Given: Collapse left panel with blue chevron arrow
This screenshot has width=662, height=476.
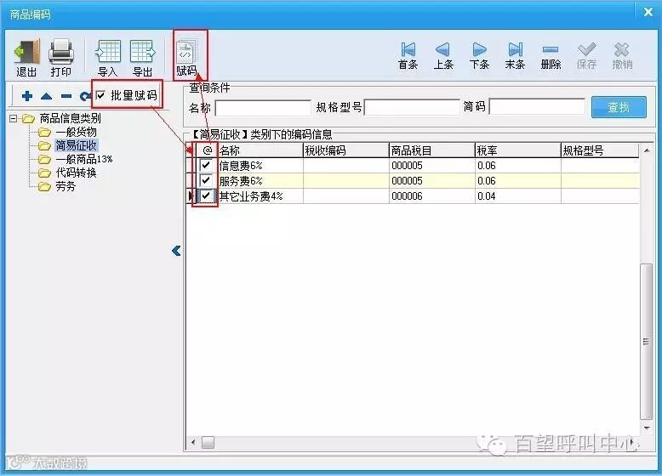Looking at the screenshot, I should (176, 252).
